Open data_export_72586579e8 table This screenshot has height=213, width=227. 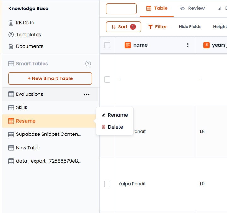point(50,161)
